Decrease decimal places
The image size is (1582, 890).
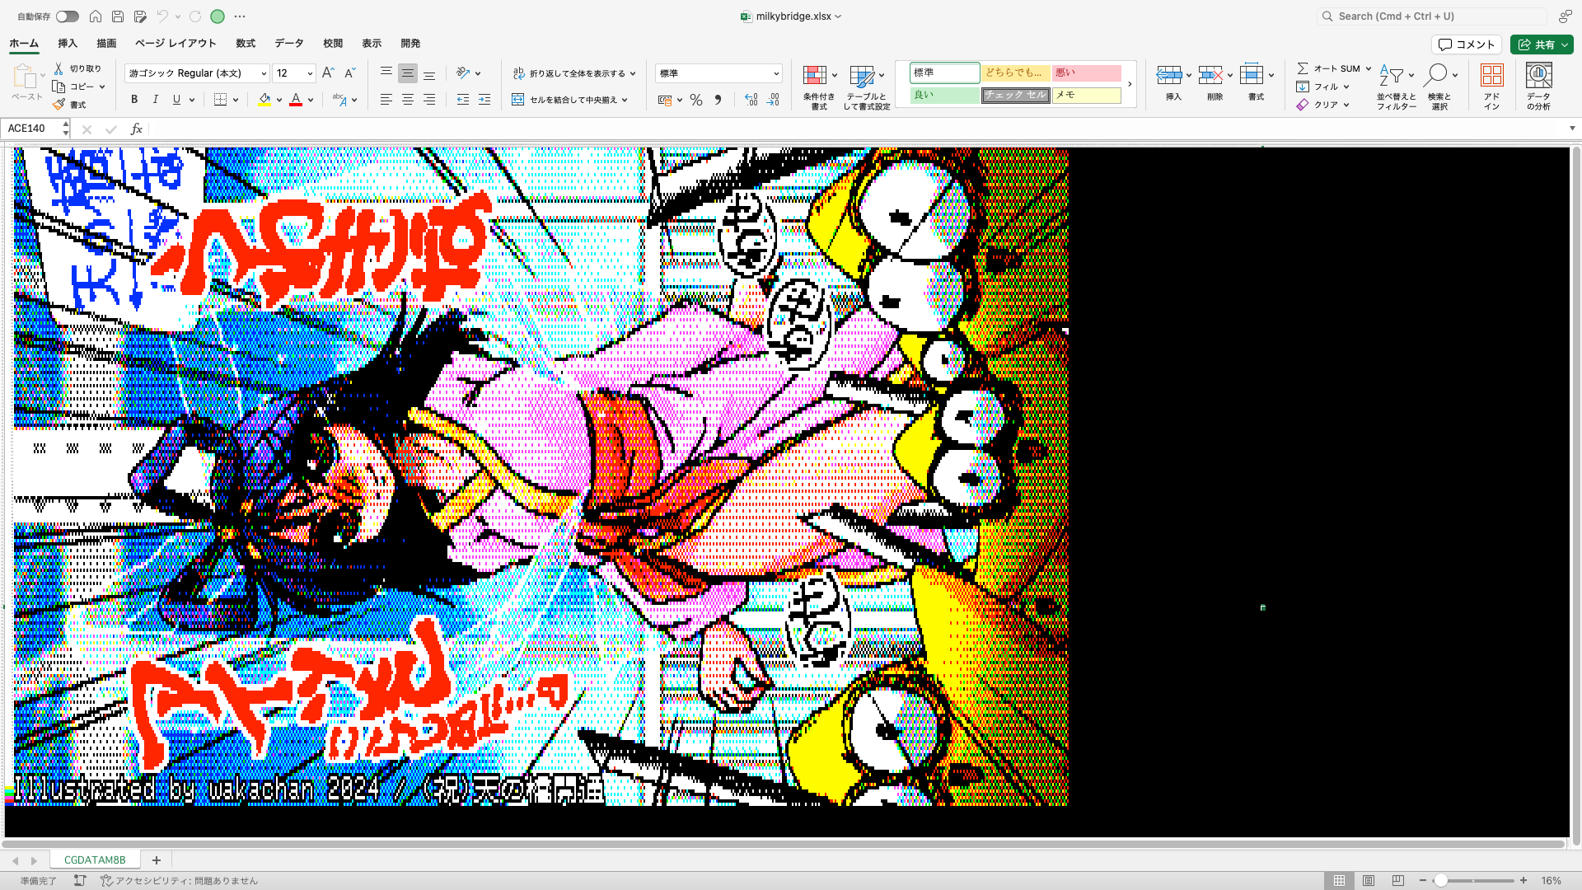coord(773,100)
